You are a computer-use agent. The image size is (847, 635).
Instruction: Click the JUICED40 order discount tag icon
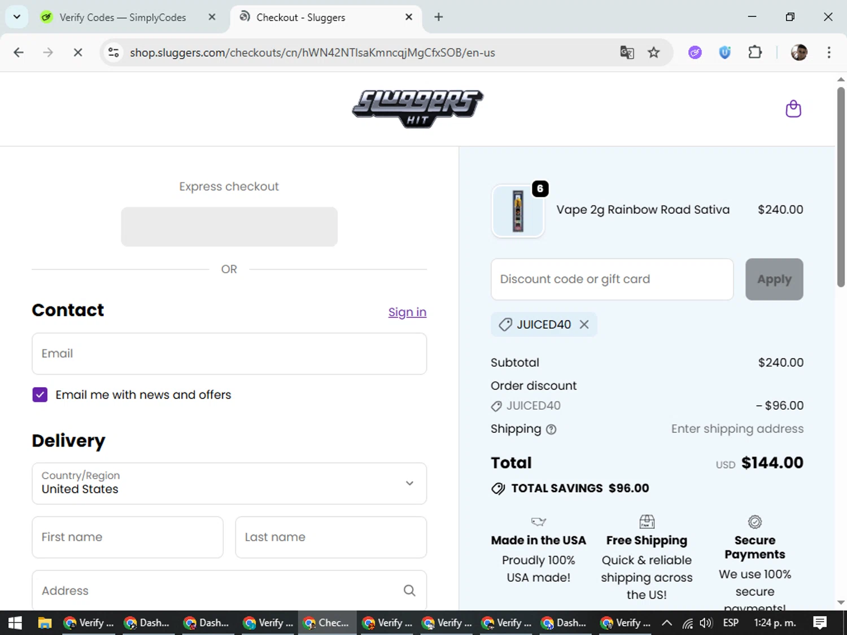tap(496, 406)
